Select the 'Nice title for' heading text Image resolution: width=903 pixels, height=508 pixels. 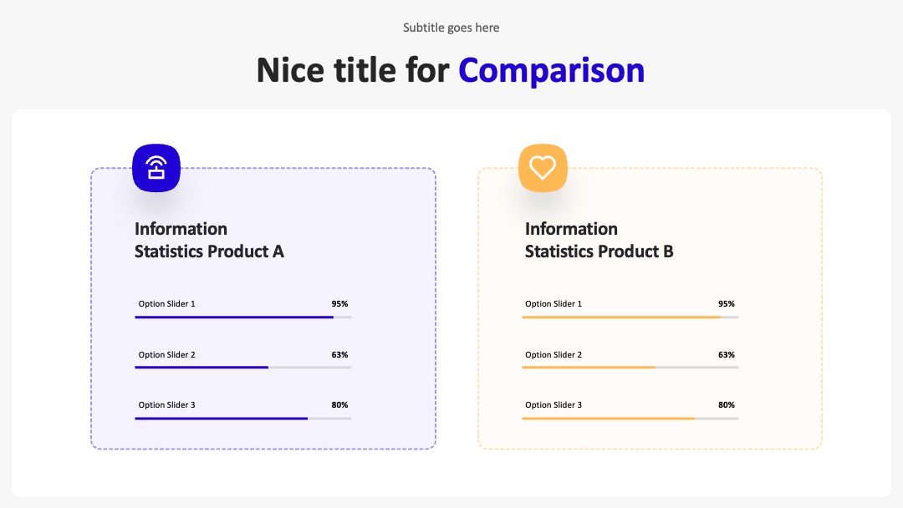353,70
